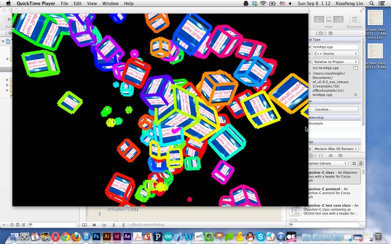Launch InDesign from the Dock
This screenshot has width=391, height=244.
[x=117, y=236]
